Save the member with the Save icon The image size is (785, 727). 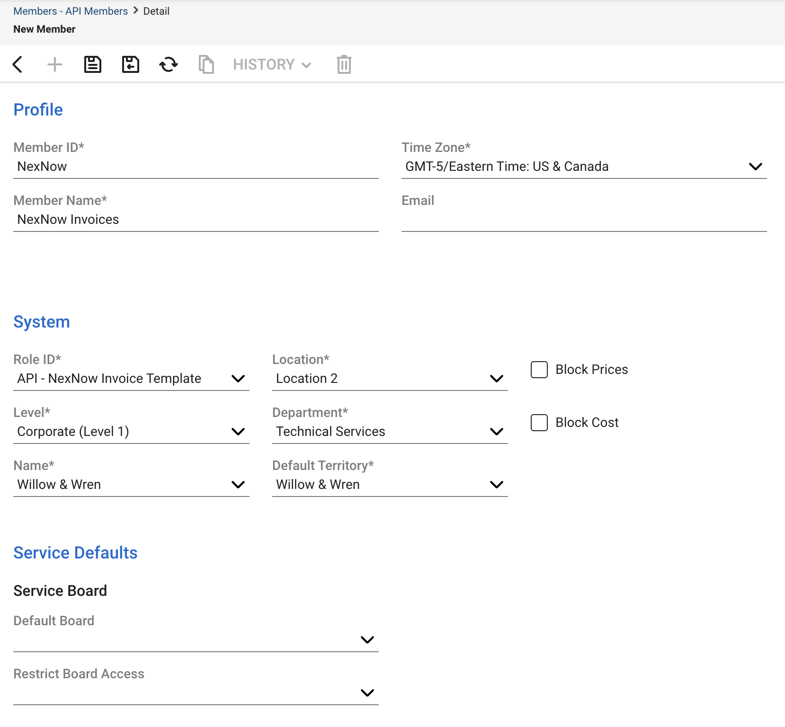[x=93, y=64]
